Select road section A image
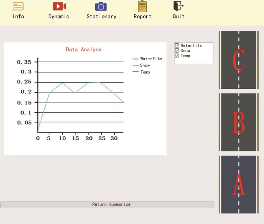This screenshot has height=224, width=264. [239, 184]
